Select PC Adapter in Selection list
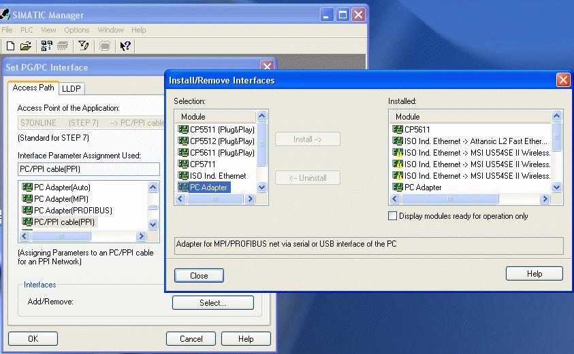 click(x=204, y=188)
